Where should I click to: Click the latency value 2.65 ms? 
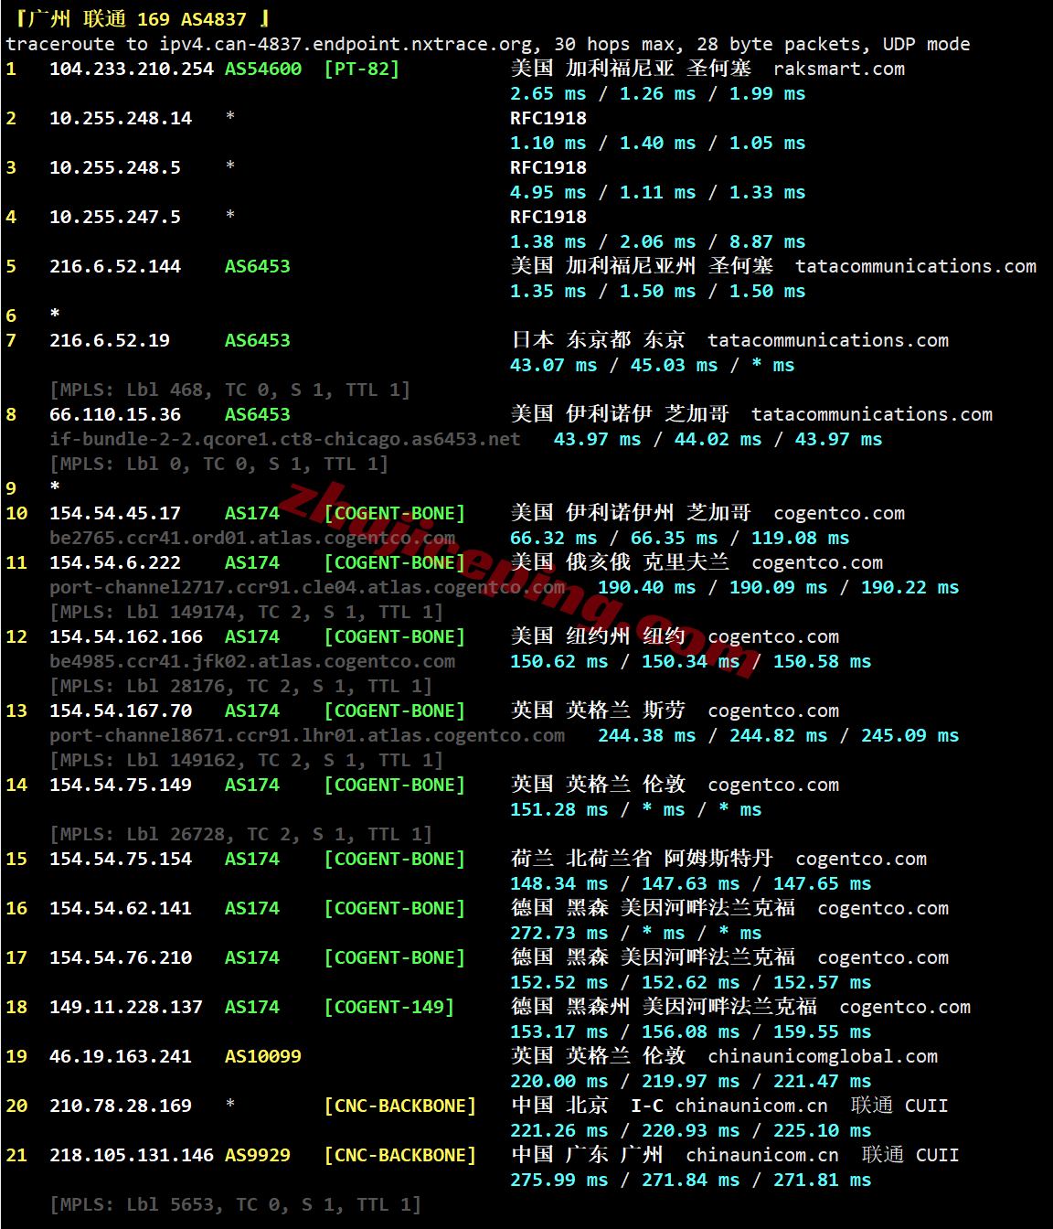pyautogui.click(x=548, y=93)
